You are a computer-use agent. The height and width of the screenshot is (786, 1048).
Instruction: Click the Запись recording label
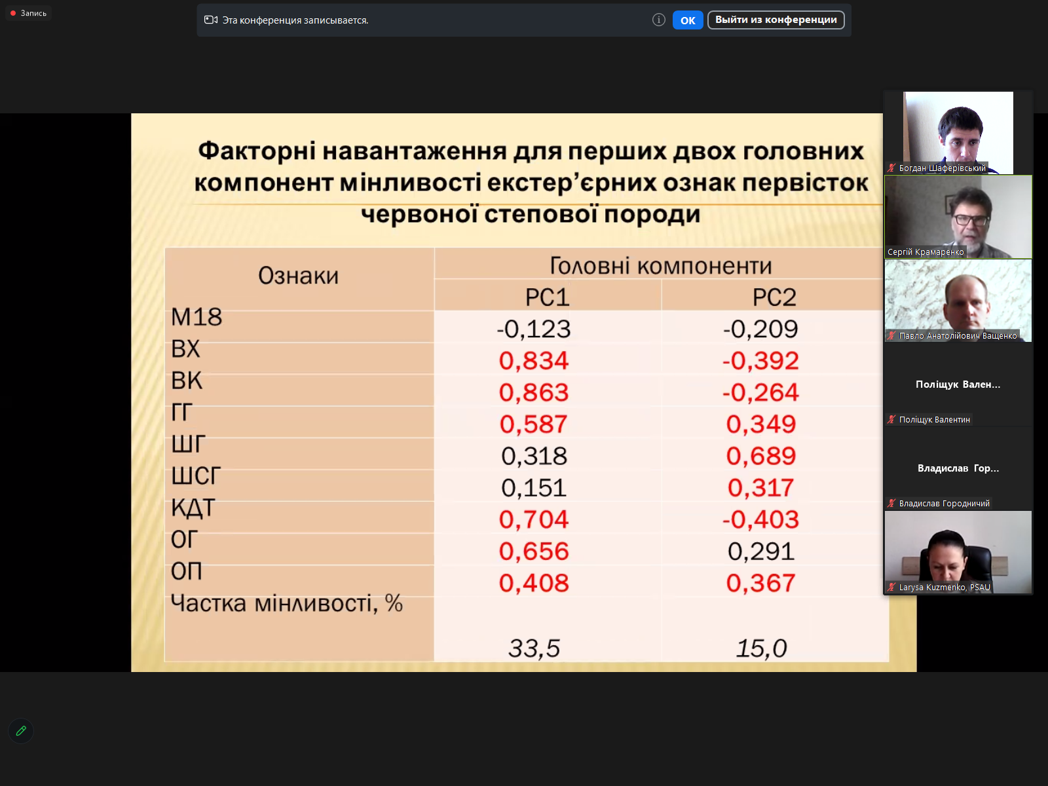(33, 13)
